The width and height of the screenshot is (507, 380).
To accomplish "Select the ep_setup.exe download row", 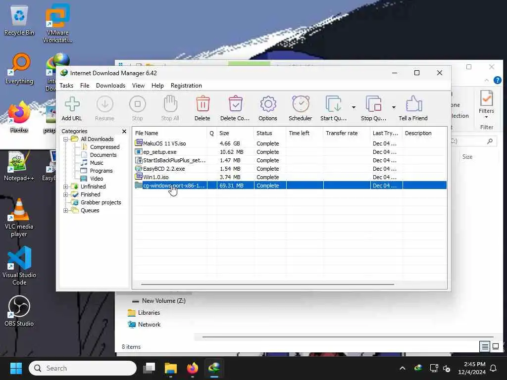I will coord(290,152).
